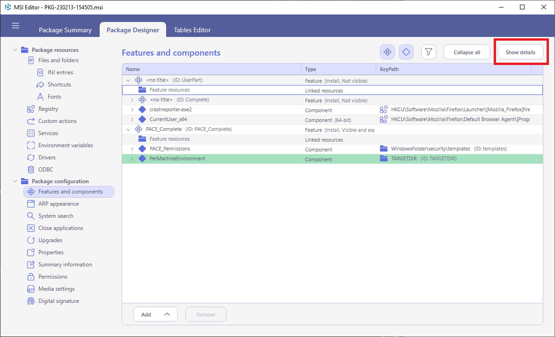Sort by the Name column header

212,69
